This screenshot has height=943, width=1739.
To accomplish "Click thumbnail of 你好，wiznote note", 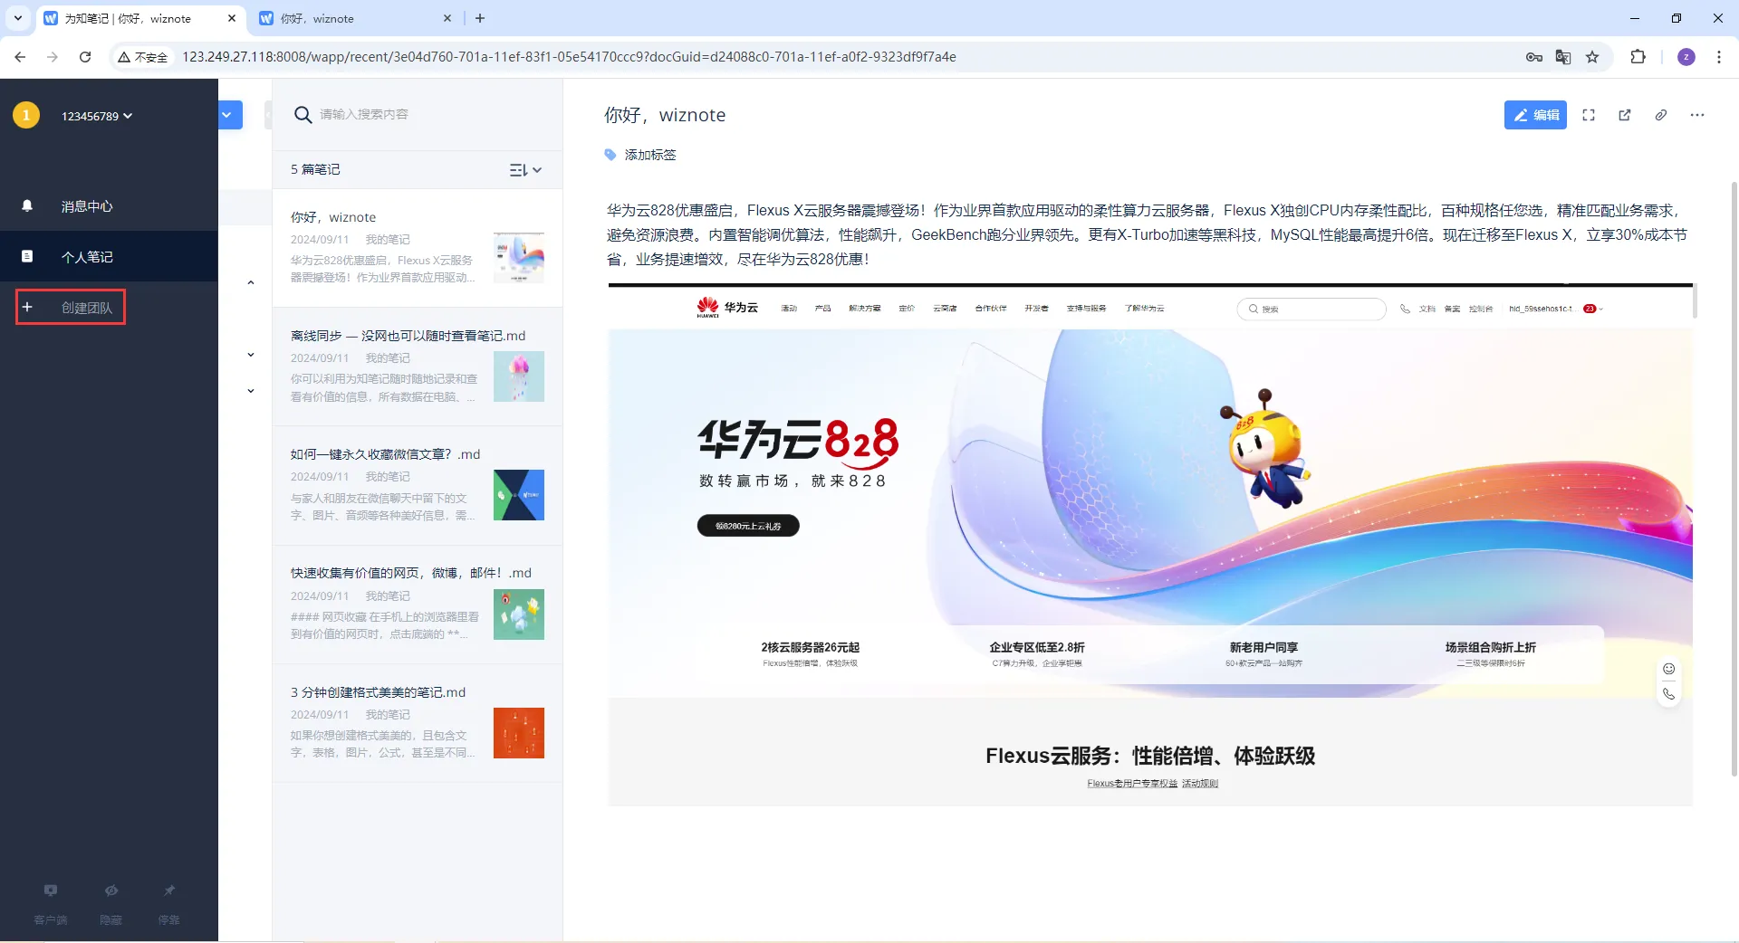I will (519, 258).
